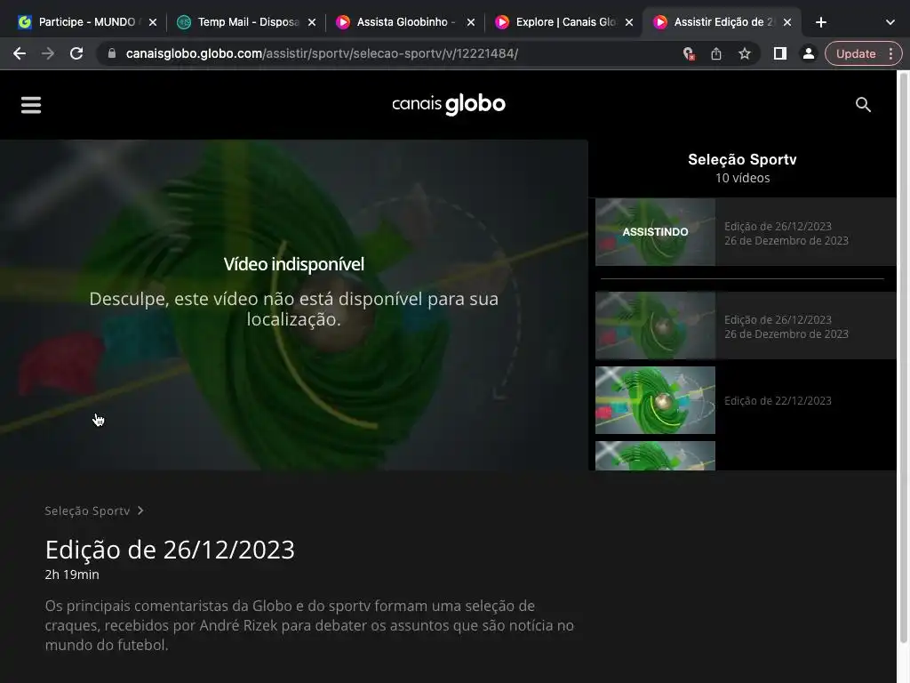Close the Assistir Edição tab

pyautogui.click(x=787, y=22)
